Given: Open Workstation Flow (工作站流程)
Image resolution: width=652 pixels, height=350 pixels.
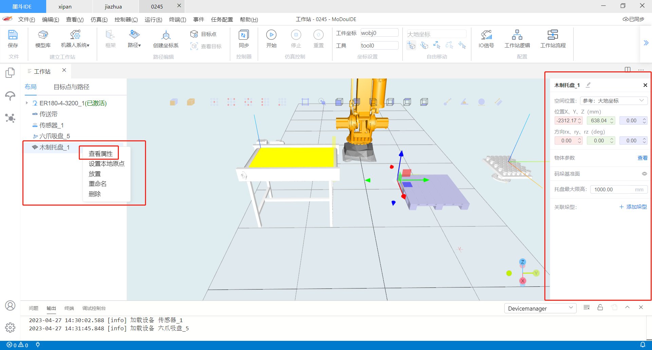Looking at the screenshot, I should tap(553, 35).
